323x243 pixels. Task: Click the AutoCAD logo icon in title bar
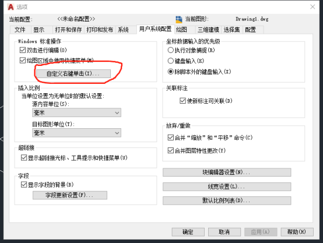[x=10, y=7]
